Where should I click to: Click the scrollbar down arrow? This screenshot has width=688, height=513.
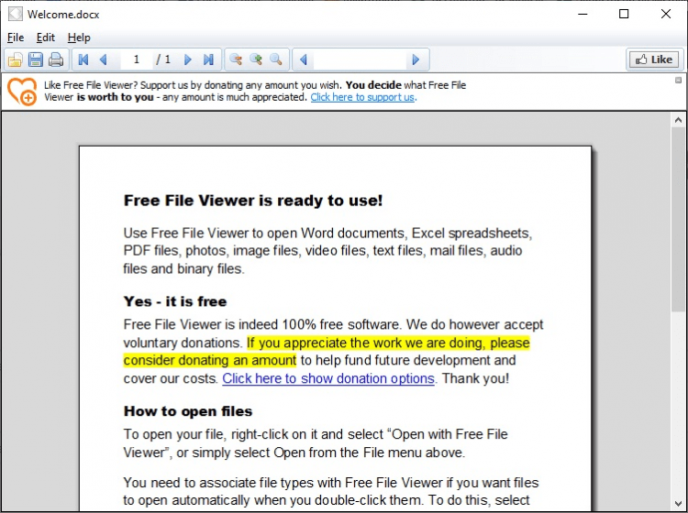tap(678, 503)
